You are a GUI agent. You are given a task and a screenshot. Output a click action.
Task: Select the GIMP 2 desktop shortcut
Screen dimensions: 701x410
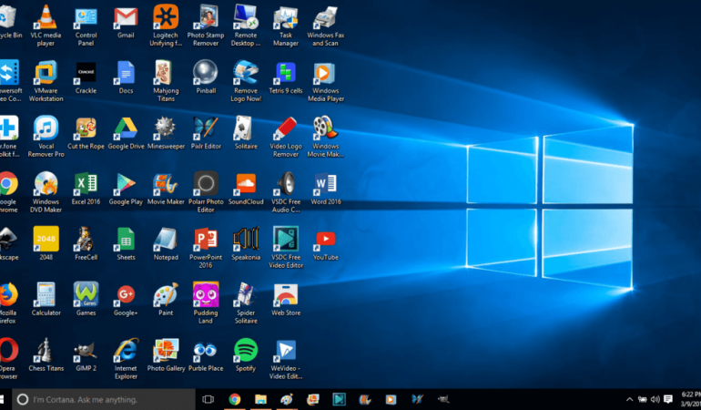point(86,350)
